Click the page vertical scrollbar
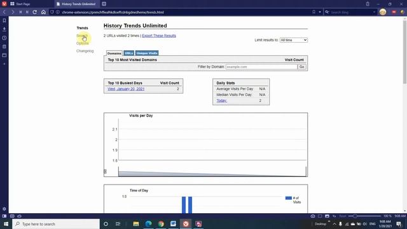 tap(404, 52)
